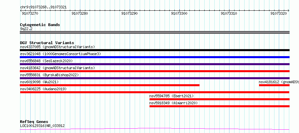Click ruler tick label 91073280
Screen dimensions: 299x133
[x=80, y=13]
